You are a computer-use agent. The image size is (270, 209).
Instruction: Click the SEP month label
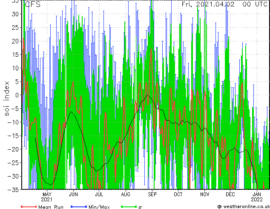152,194
